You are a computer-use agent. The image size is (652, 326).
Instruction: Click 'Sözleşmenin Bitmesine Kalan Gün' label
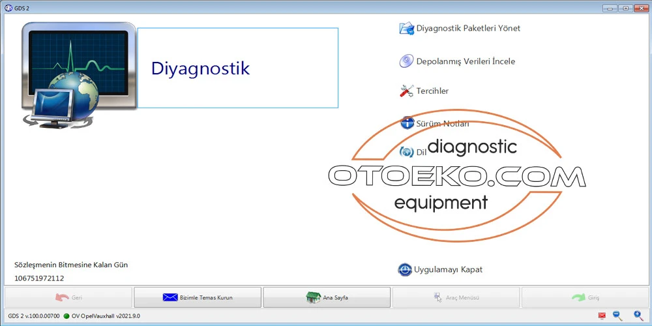71,265
